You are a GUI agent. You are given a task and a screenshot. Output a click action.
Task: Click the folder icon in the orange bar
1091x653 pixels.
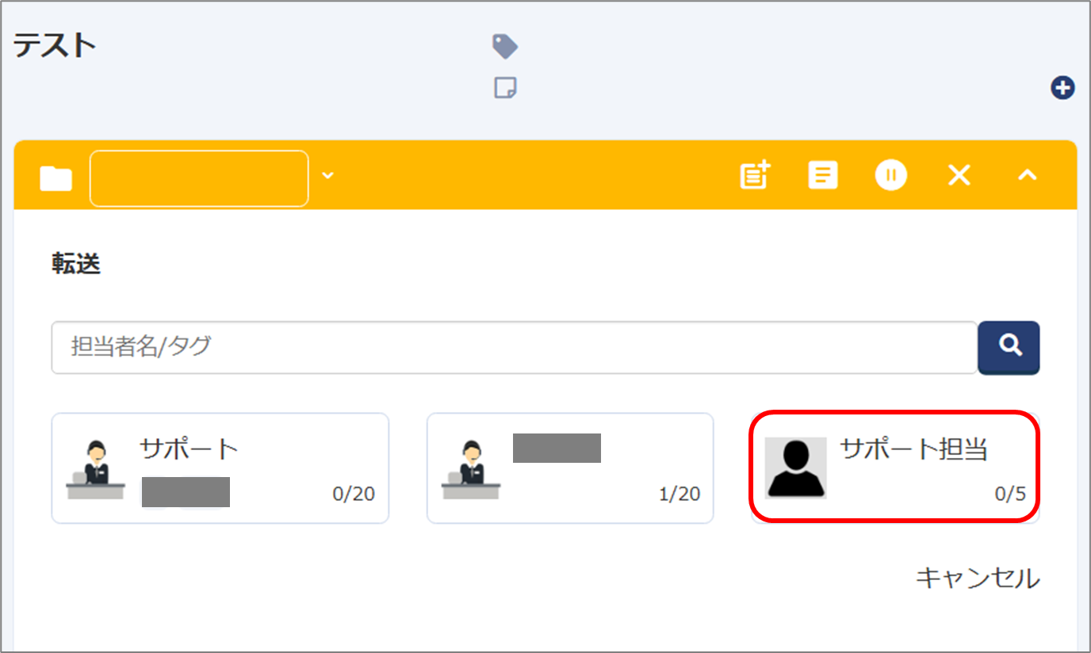click(56, 178)
